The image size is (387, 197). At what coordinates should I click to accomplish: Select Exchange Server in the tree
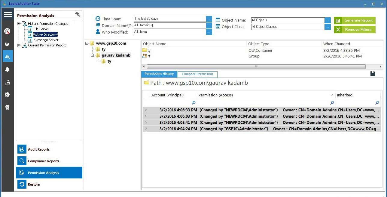46,40
